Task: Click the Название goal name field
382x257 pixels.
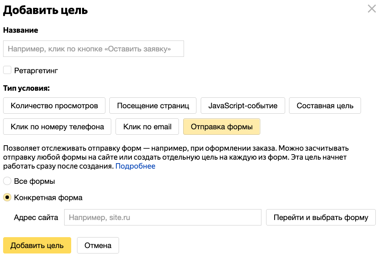Action: tap(93, 49)
